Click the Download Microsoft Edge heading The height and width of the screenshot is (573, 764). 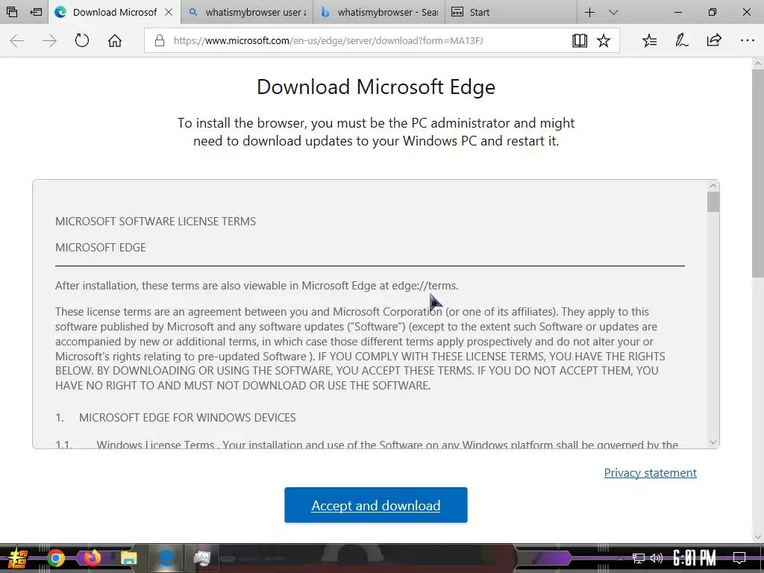tap(376, 87)
